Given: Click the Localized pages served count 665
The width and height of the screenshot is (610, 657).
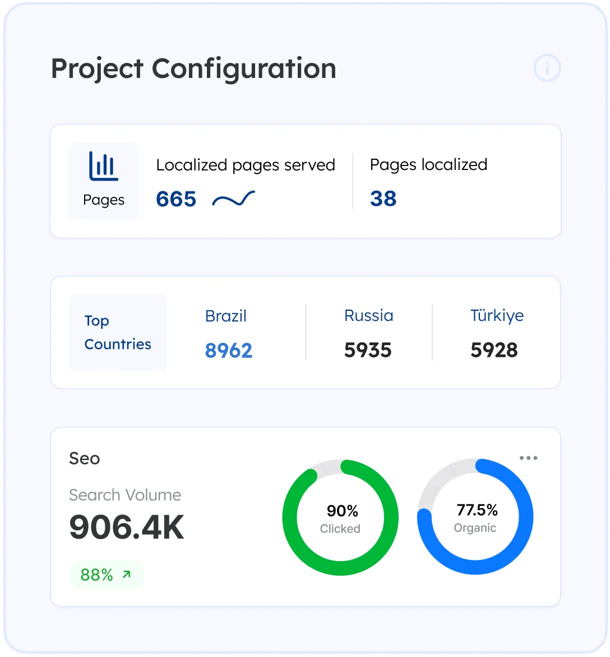Looking at the screenshot, I should coord(176,199).
